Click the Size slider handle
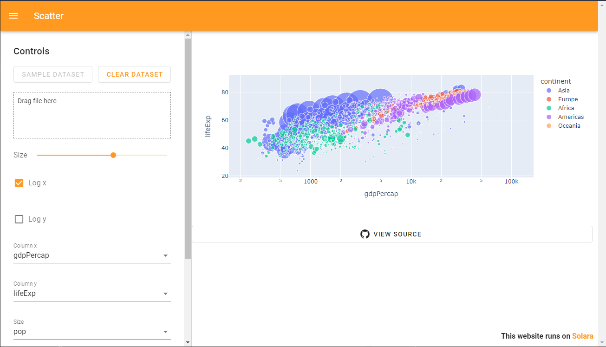Screen dimensions: 606x347 click(113, 155)
